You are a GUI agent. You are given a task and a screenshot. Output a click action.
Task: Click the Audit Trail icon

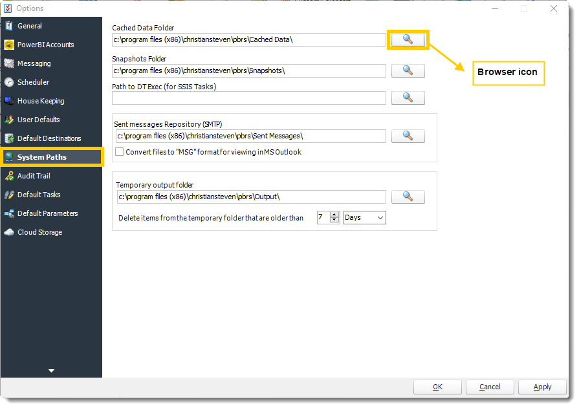coord(9,176)
